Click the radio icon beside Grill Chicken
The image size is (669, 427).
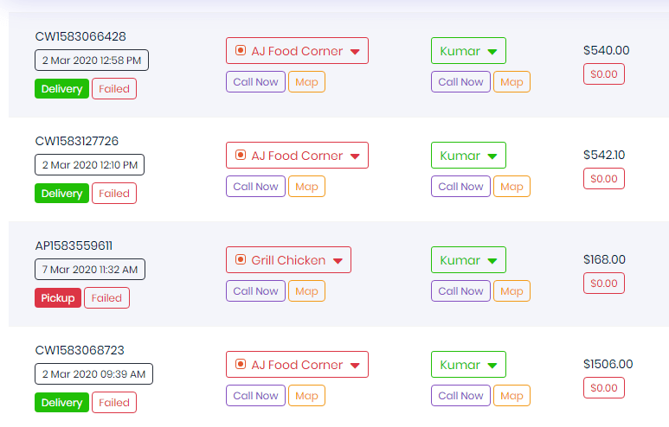241,259
